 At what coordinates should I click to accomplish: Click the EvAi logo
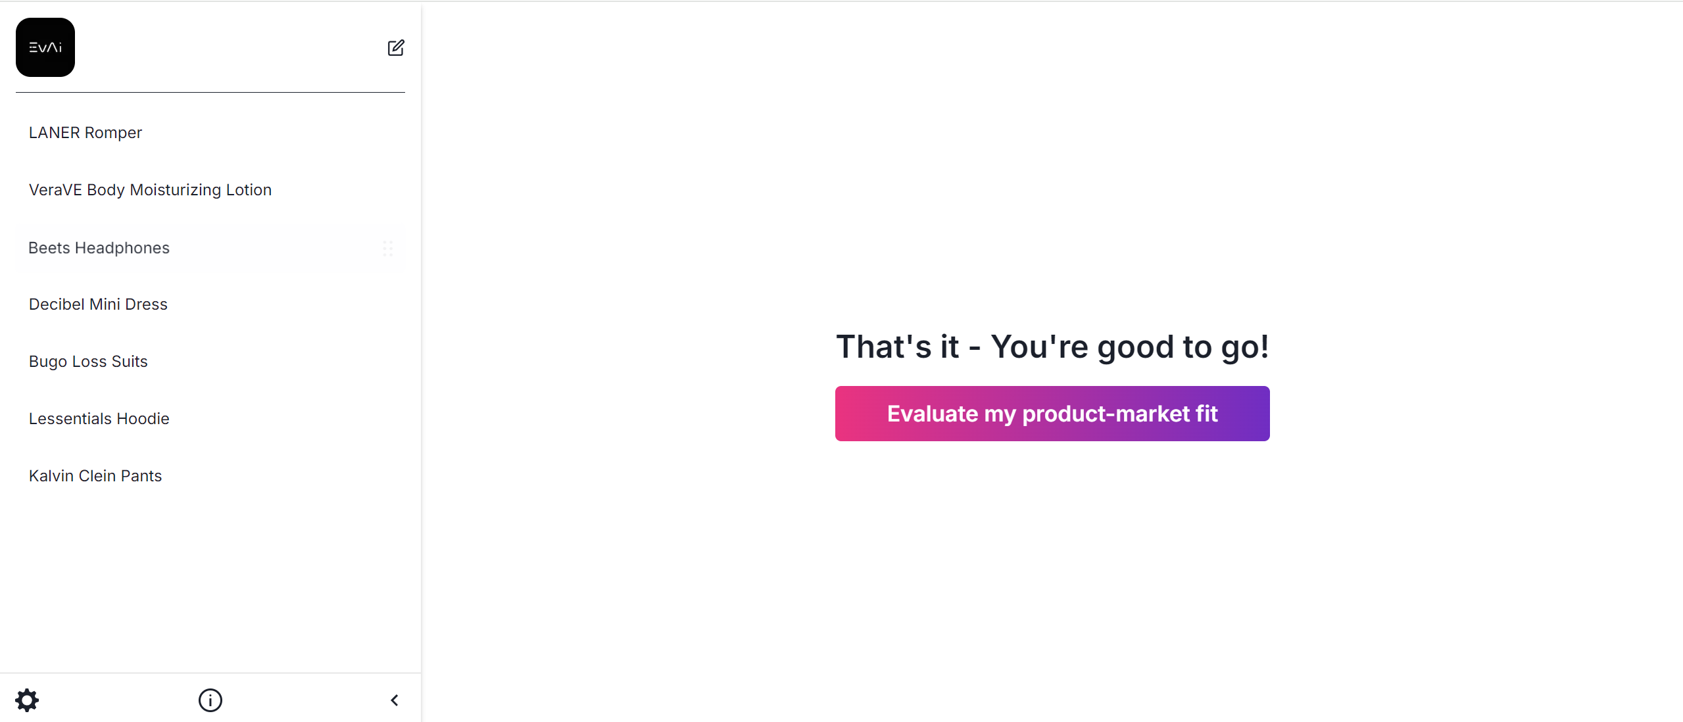tap(45, 47)
